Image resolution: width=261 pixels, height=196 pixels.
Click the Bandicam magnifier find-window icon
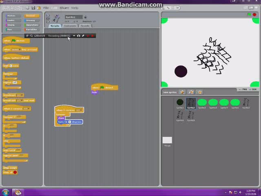coord(31,36)
